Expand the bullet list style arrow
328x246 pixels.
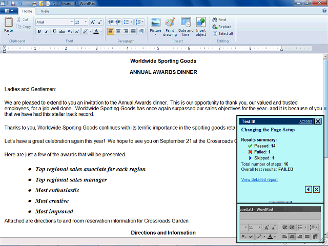(131, 22)
